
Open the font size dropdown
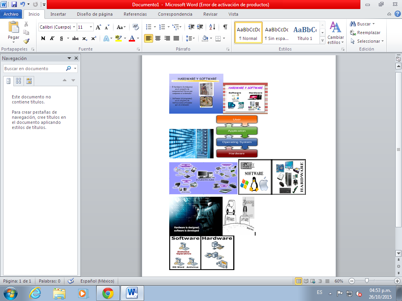click(91, 27)
